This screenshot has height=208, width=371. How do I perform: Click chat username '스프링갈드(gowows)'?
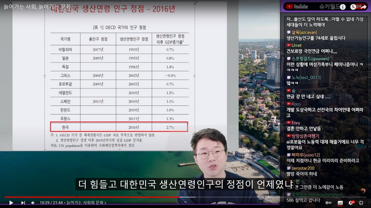(310, 59)
